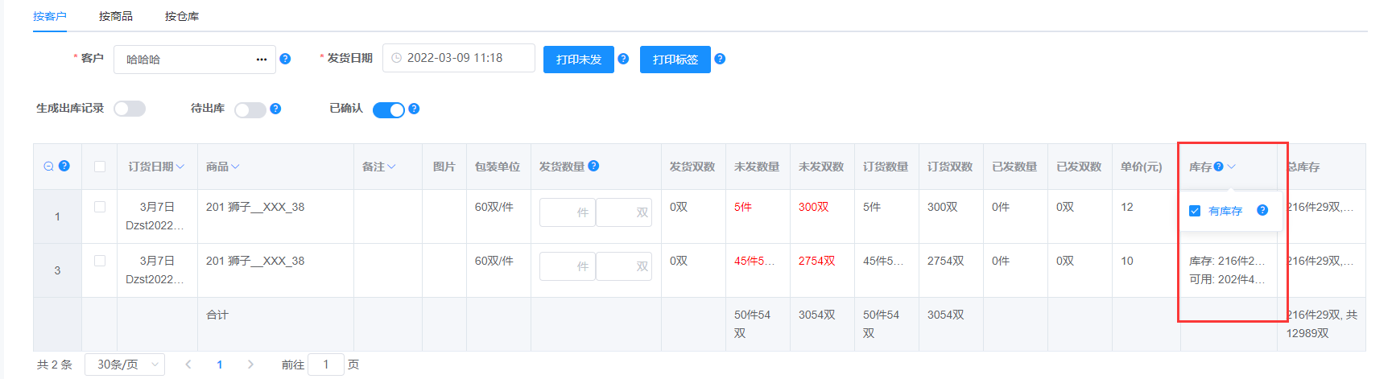Viewport: 1392px width, 379px height.
Task: Turn off the 已确认 switch
Action: [x=389, y=109]
